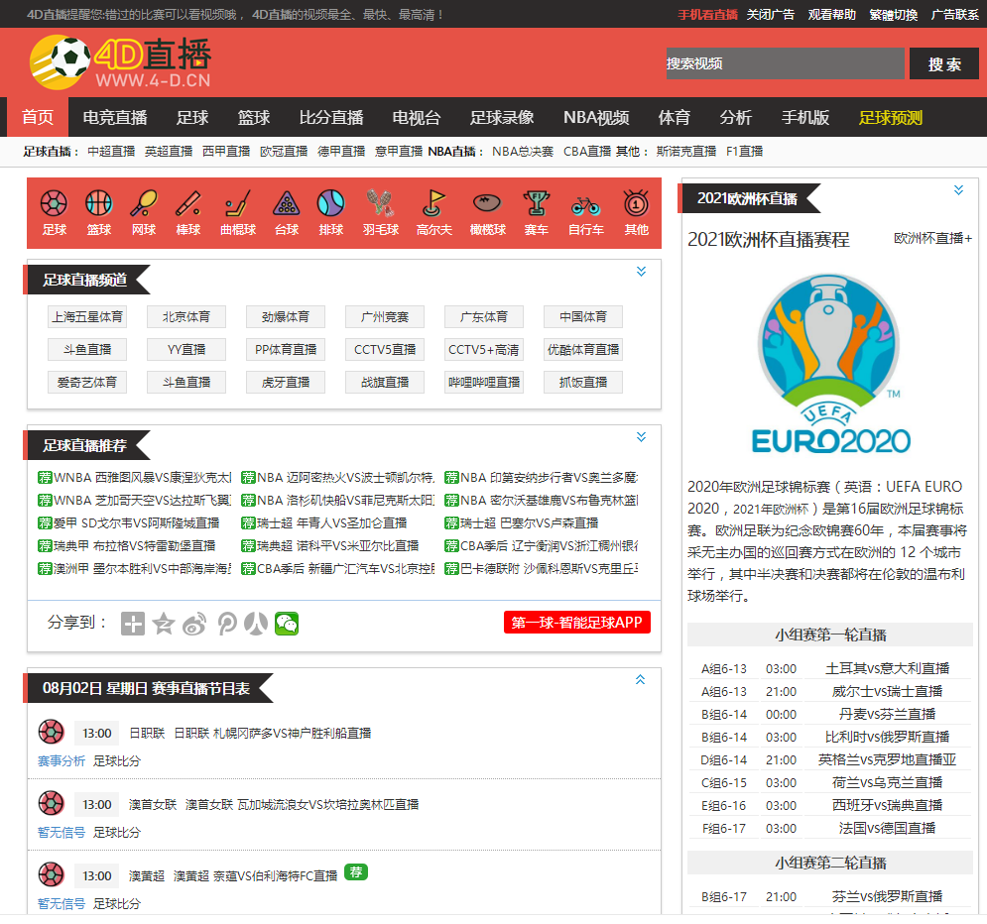Image resolution: width=987 pixels, height=924 pixels.
Task: Collapse the 足球直播推荐 panel chevron
Action: (641, 436)
